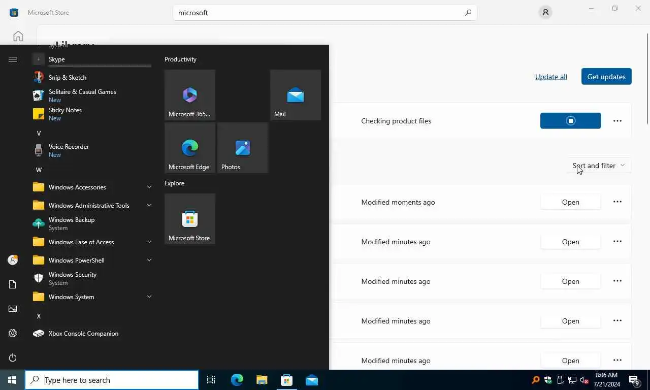Open Pictures from Start sidebar
The width and height of the screenshot is (650, 390).
13,309
